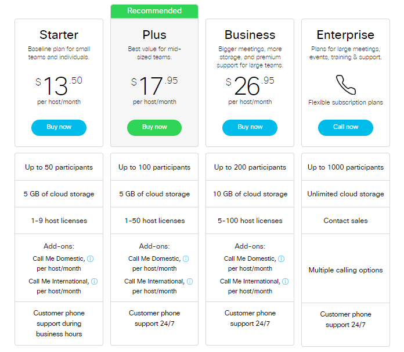
Task: Buy the Starter plan now
Action: (x=59, y=128)
